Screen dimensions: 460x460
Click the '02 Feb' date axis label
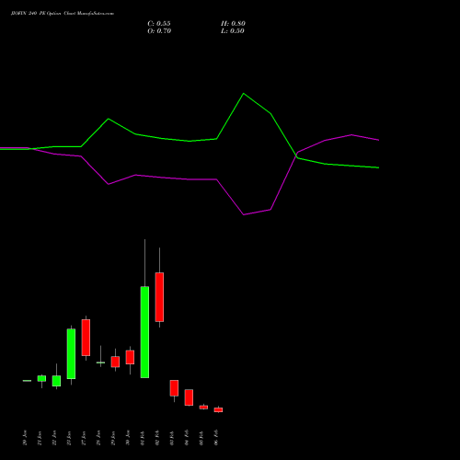point(157,438)
